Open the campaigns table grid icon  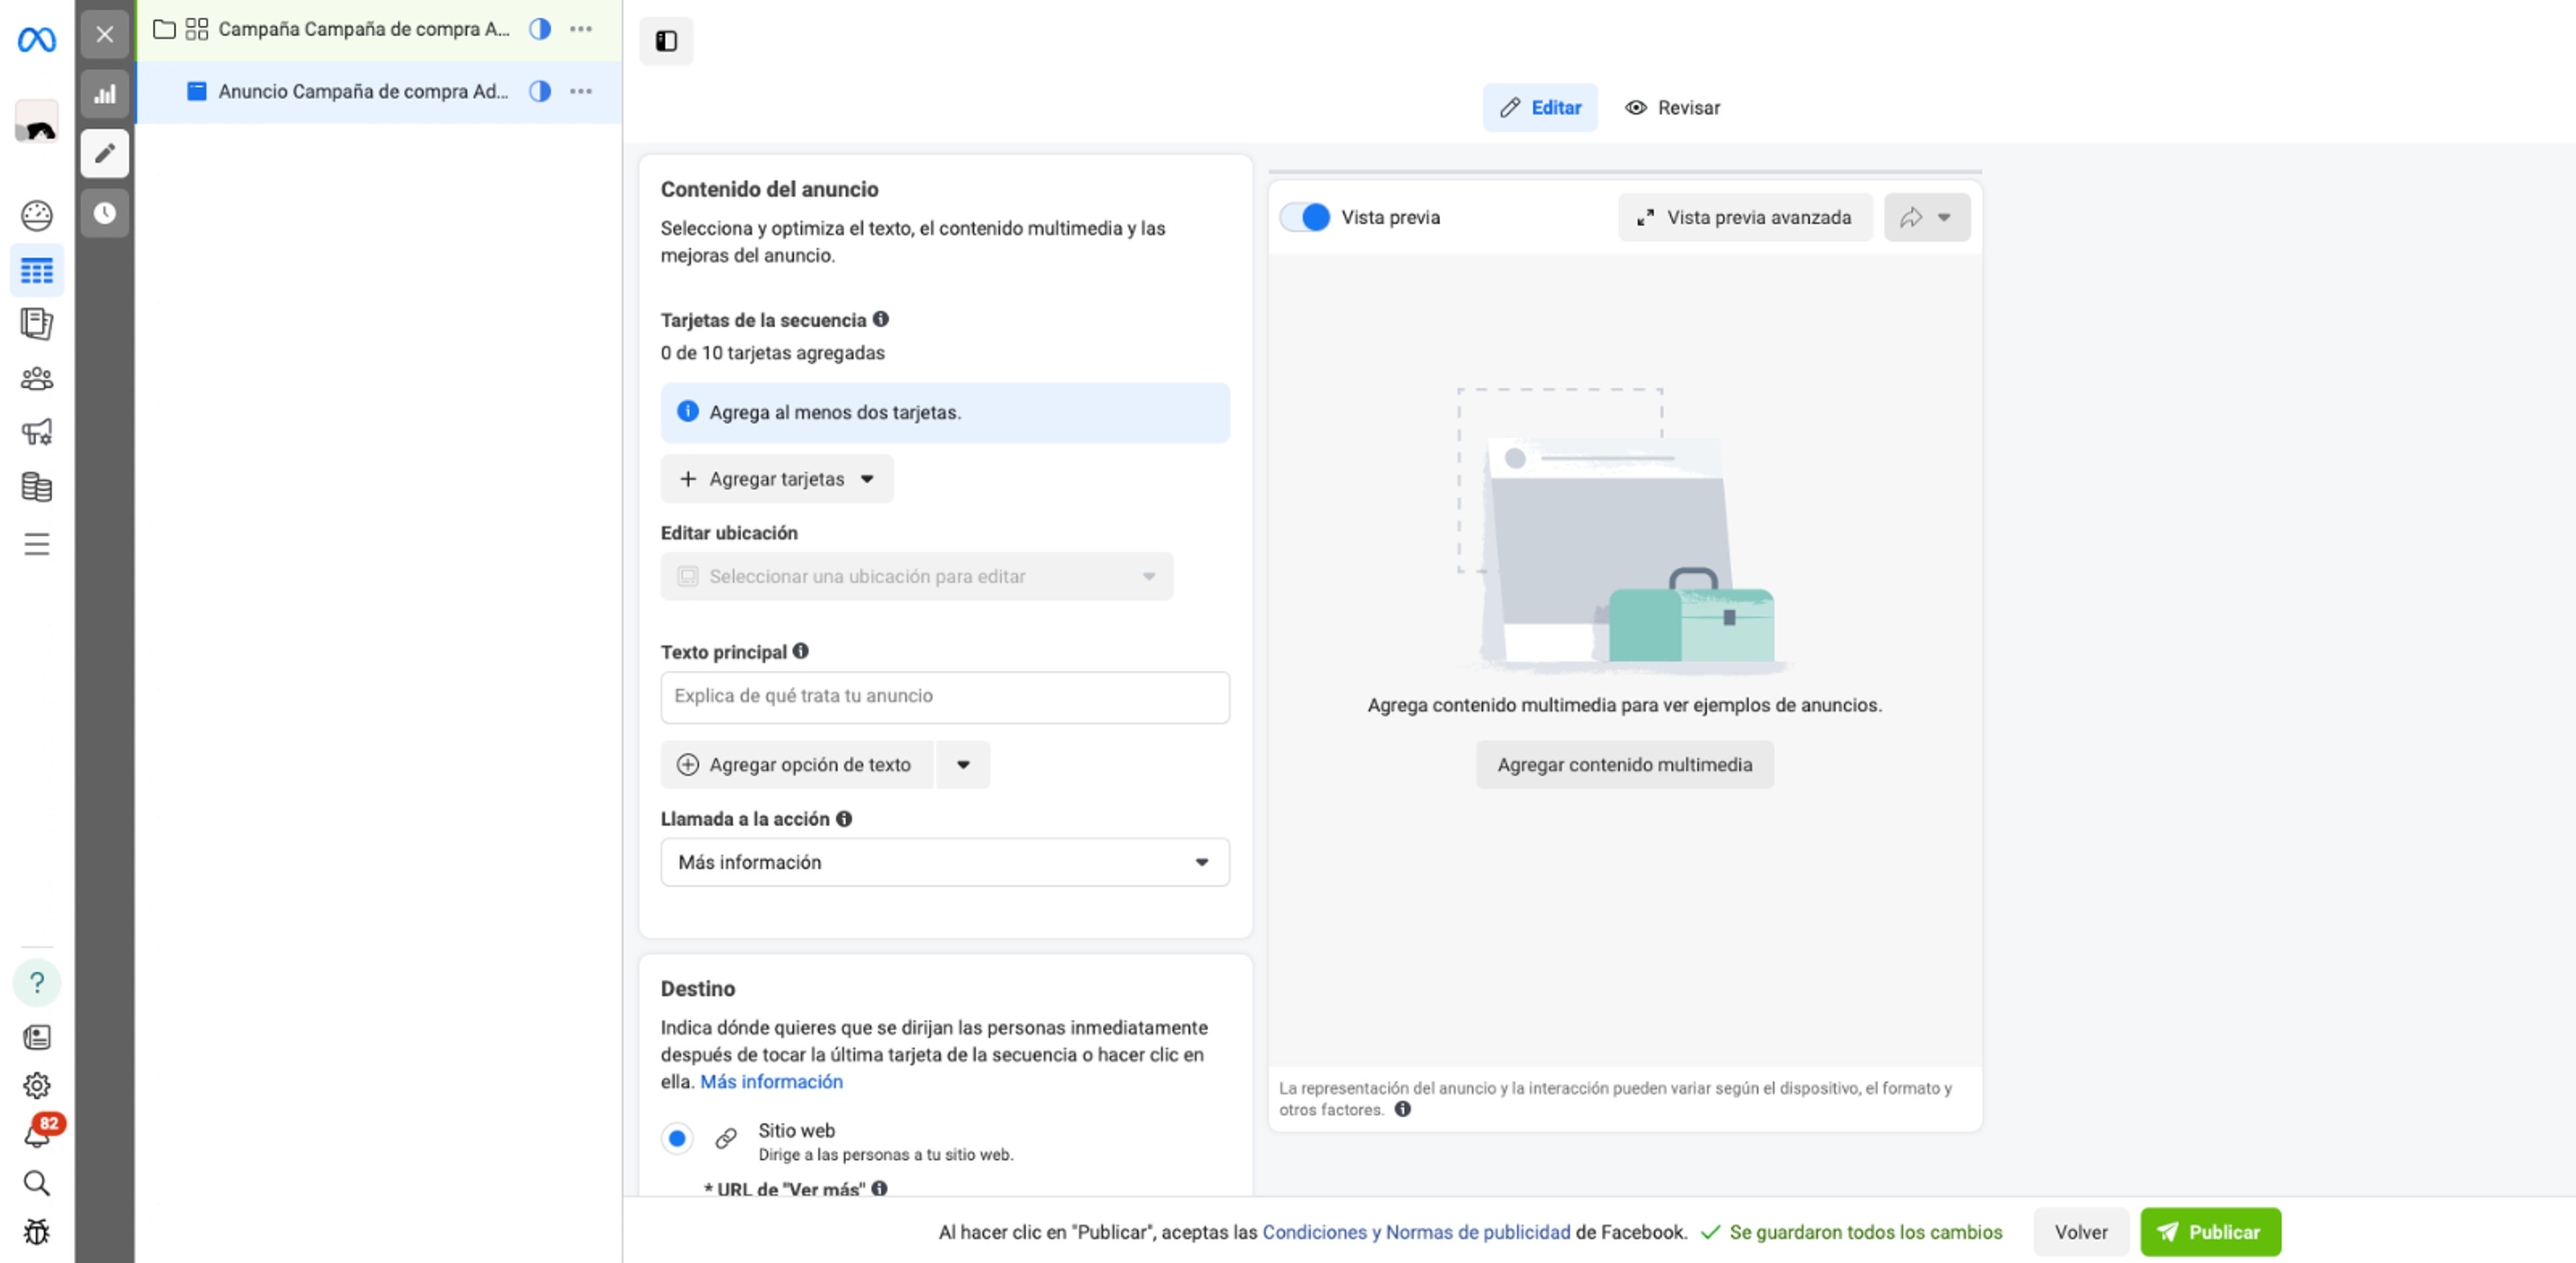tap(37, 271)
